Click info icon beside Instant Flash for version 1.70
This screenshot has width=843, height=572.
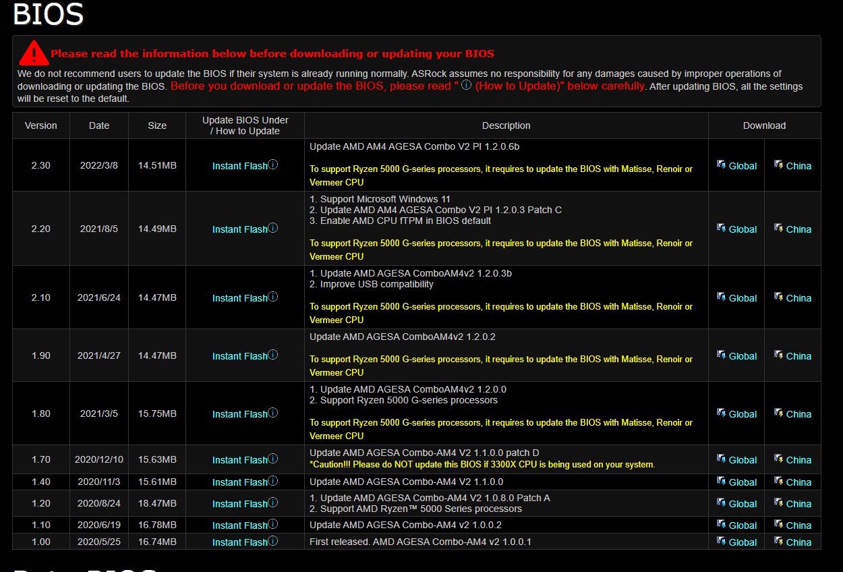pyautogui.click(x=273, y=459)
